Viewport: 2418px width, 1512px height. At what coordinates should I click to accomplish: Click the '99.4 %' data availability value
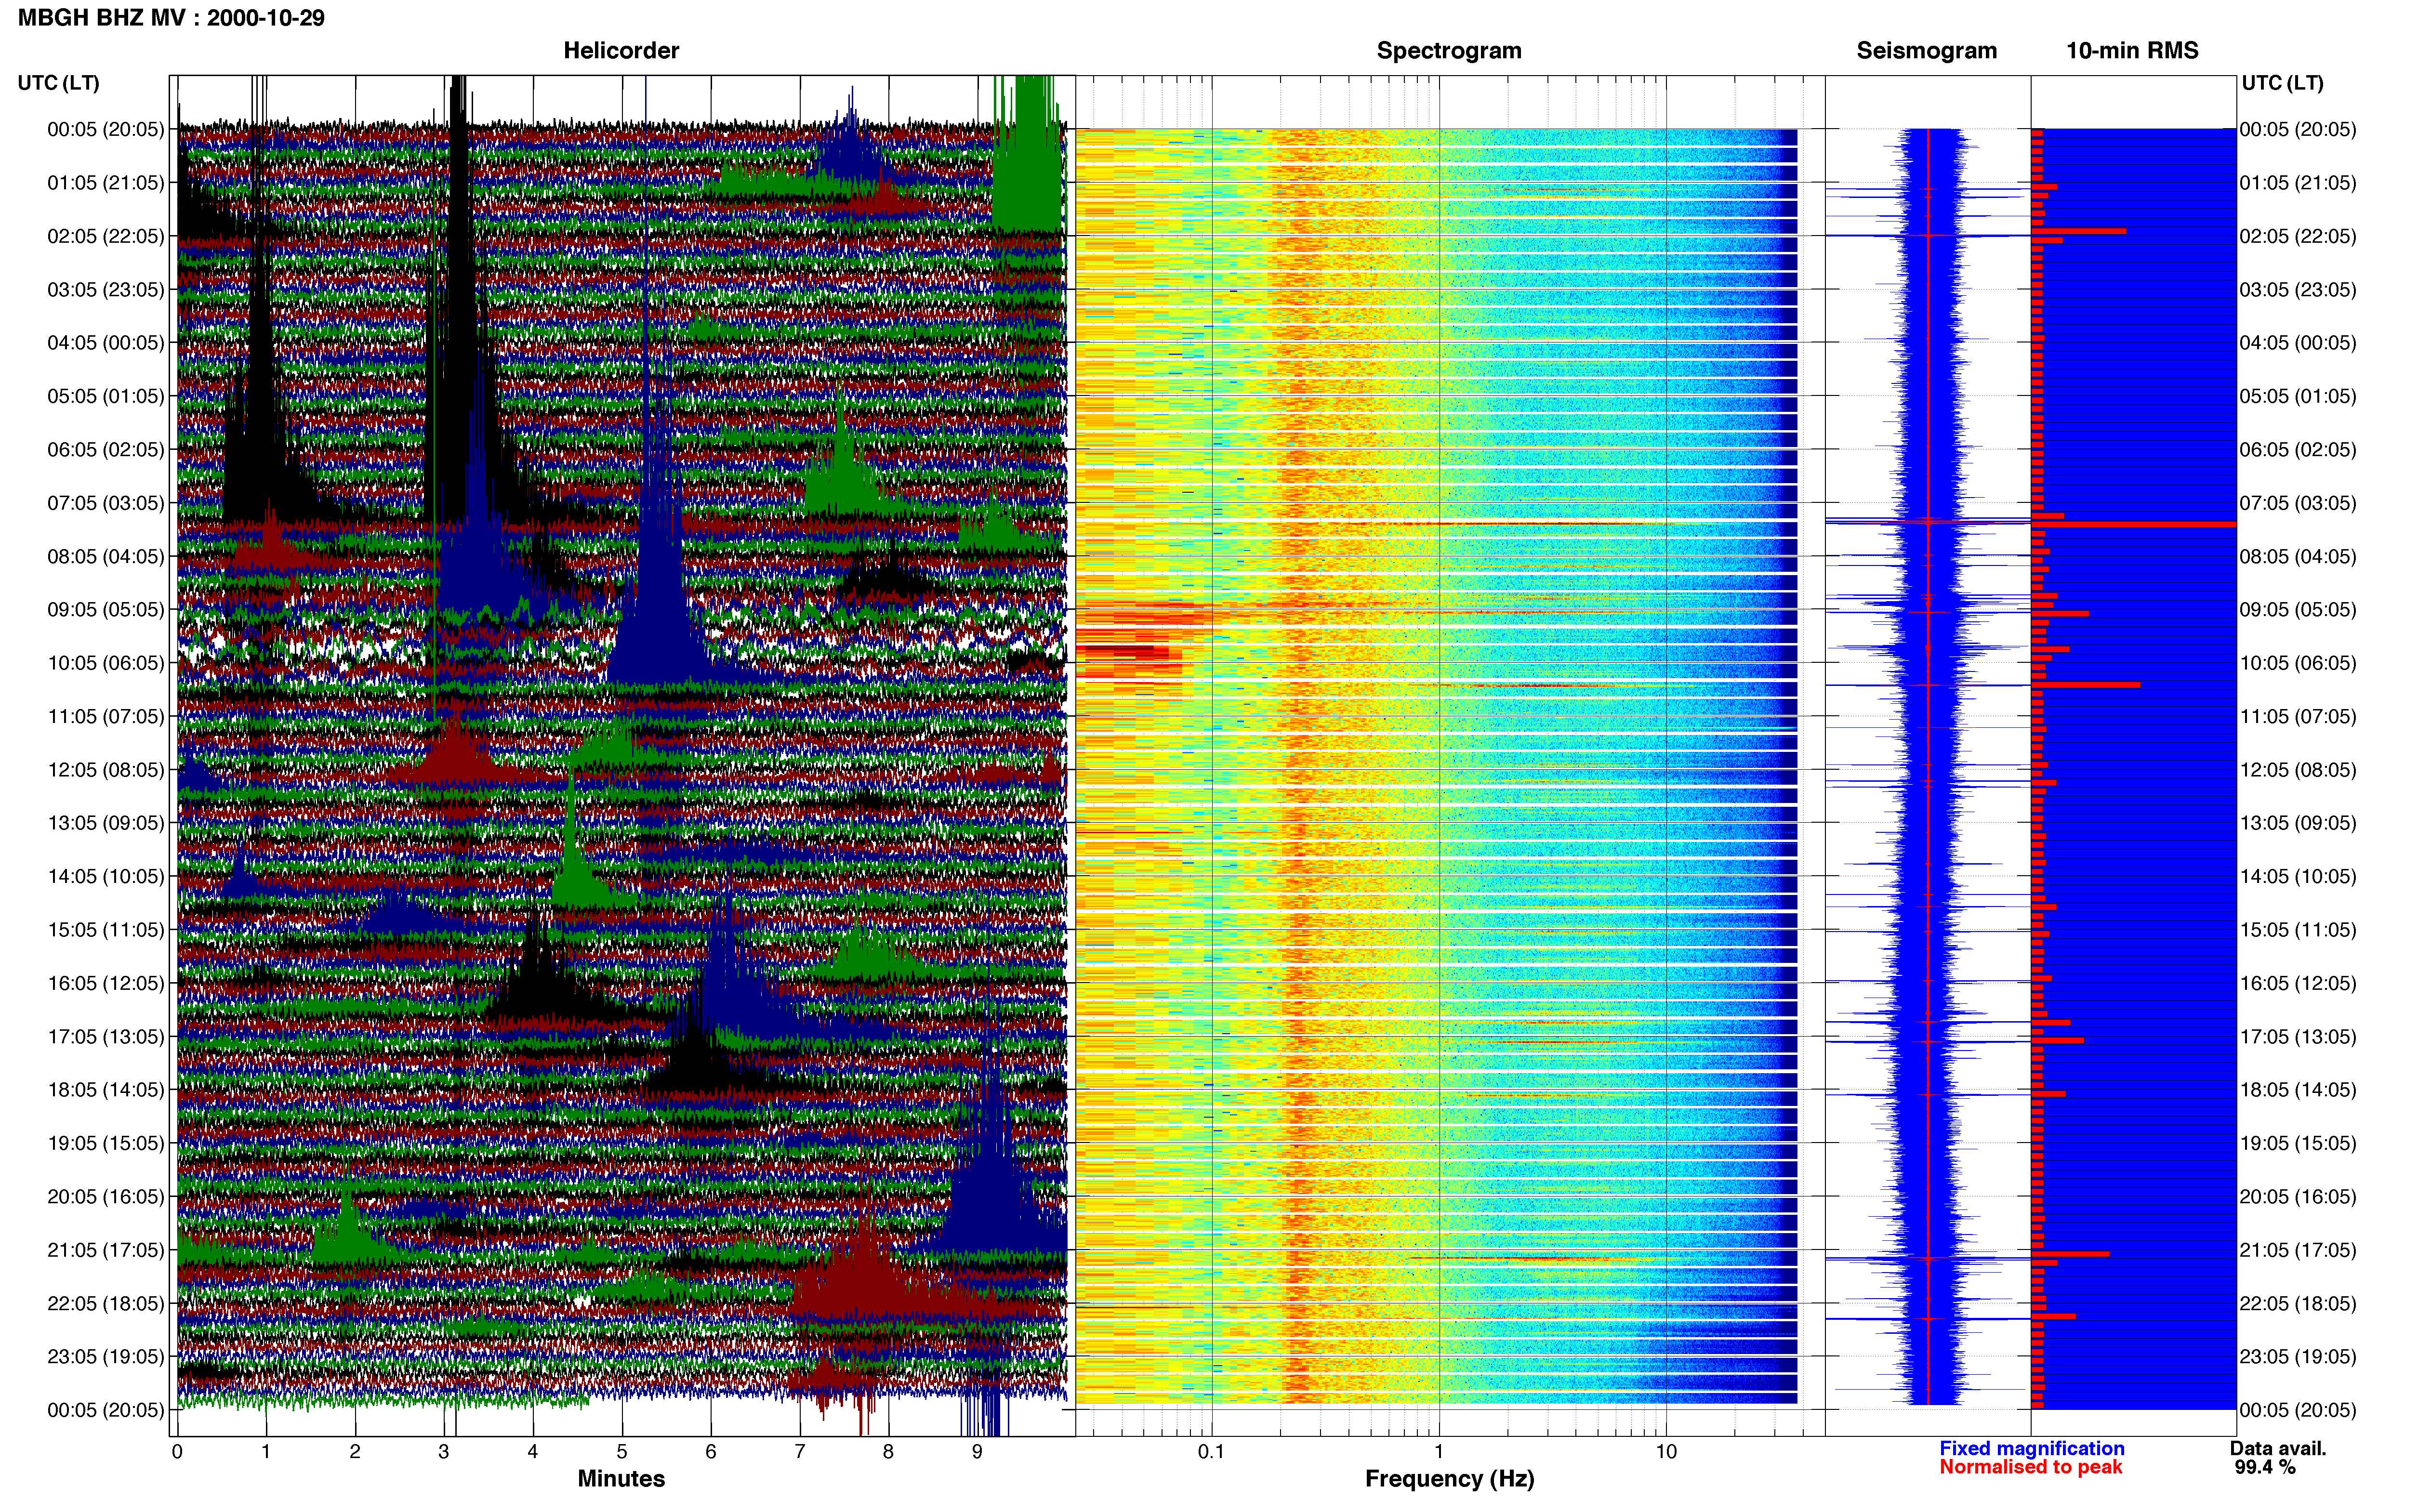coord(2265,1467)
